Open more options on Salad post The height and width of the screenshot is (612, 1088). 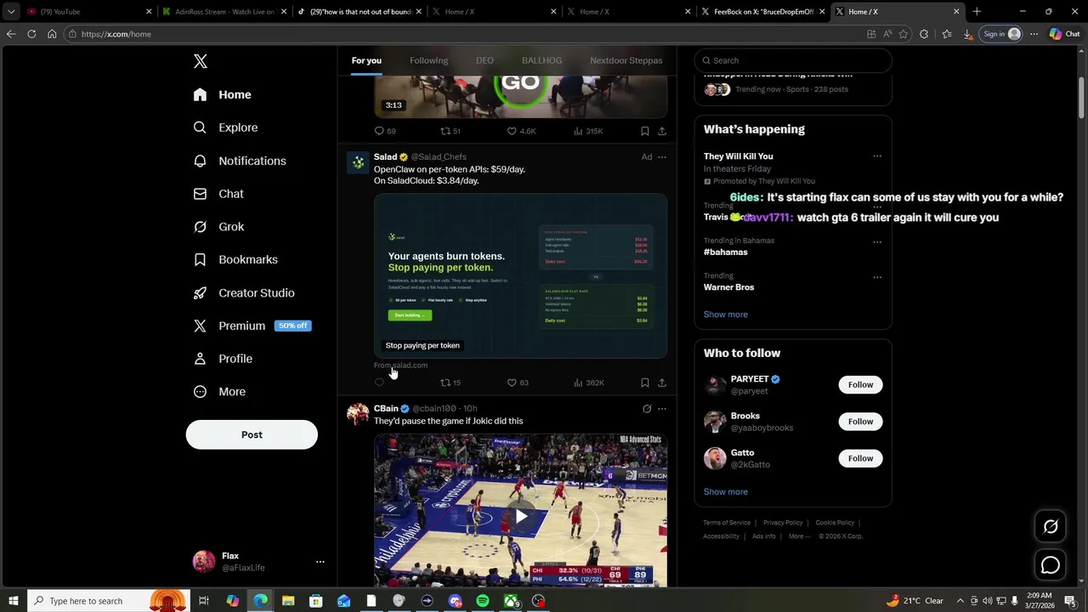coord(662,156)
